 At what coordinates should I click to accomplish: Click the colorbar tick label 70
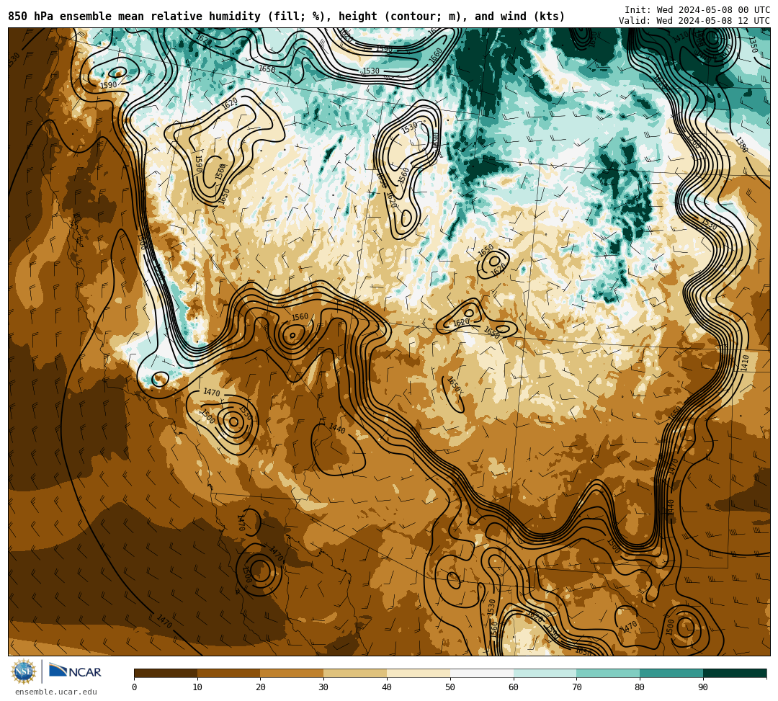coord(576,687)
